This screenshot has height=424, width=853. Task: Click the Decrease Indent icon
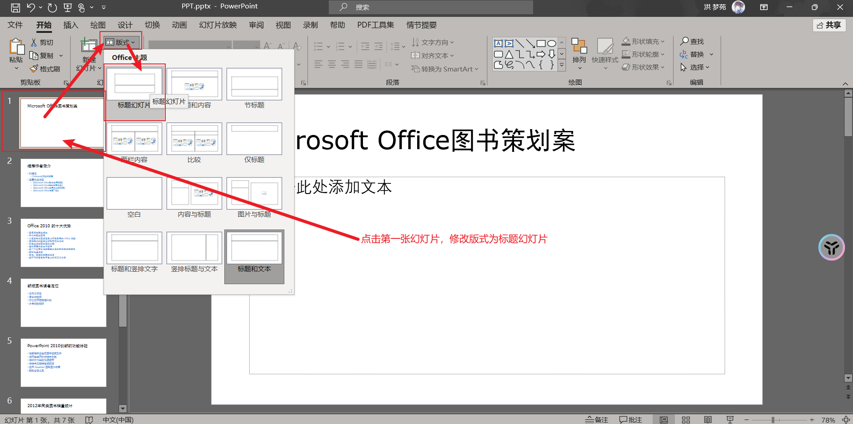(365, 46)
